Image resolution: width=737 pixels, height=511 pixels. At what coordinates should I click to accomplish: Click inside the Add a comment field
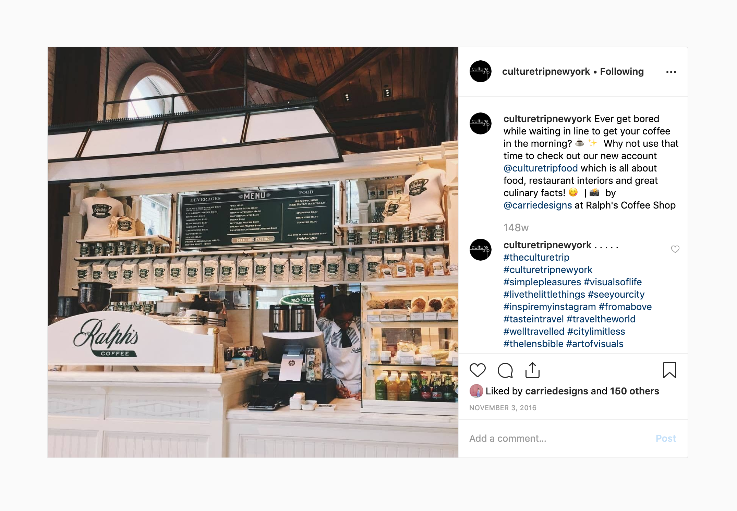[559, 438]
